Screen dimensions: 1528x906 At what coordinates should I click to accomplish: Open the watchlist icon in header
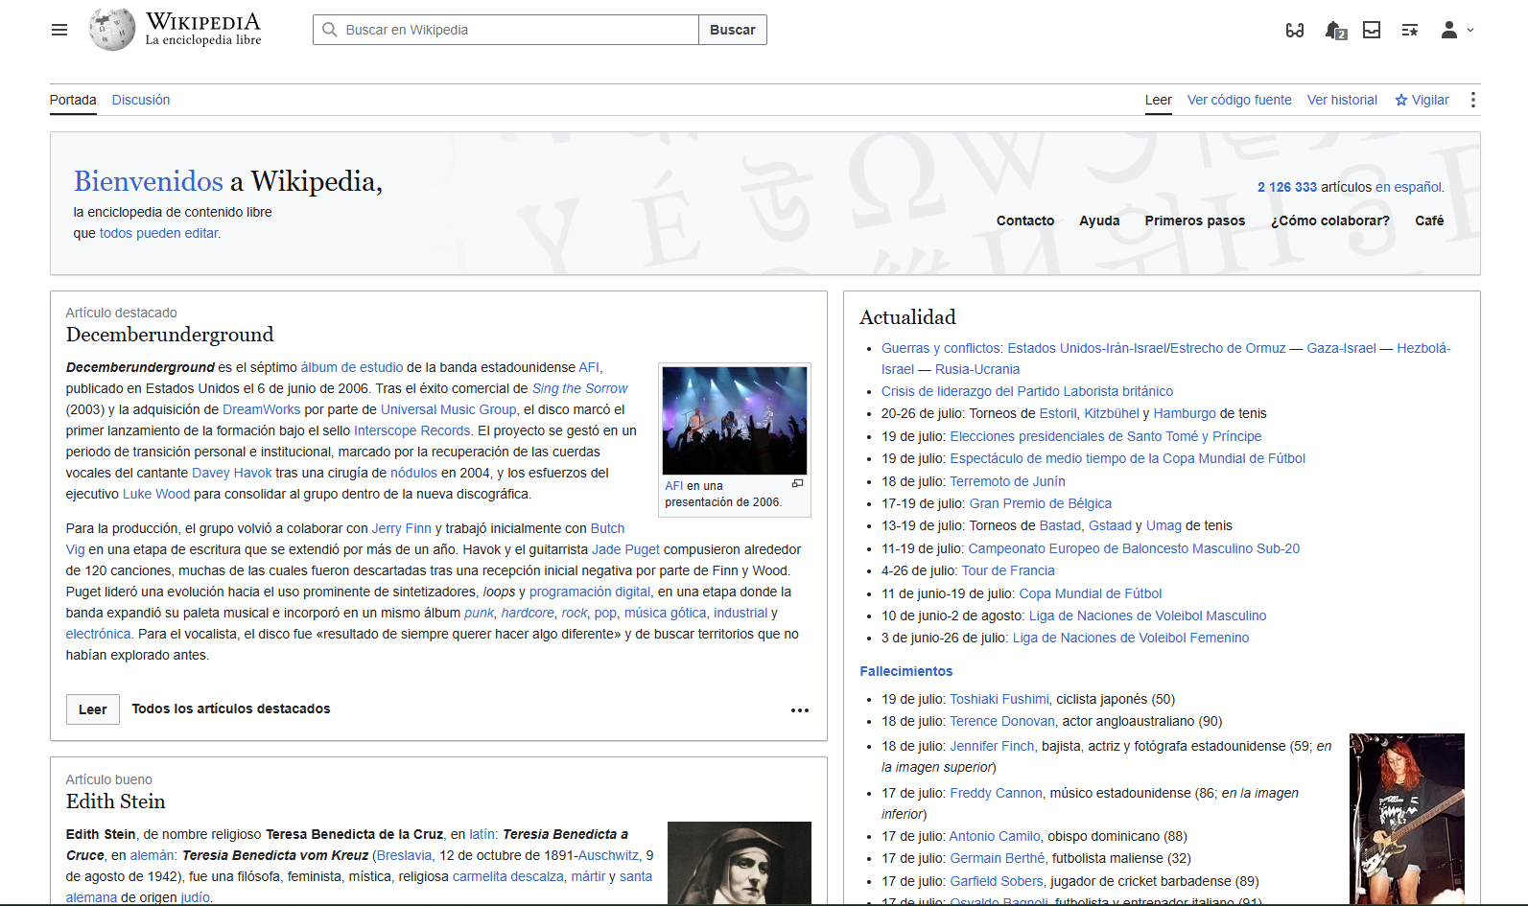pyautogui.click(x=1410, y=30)
